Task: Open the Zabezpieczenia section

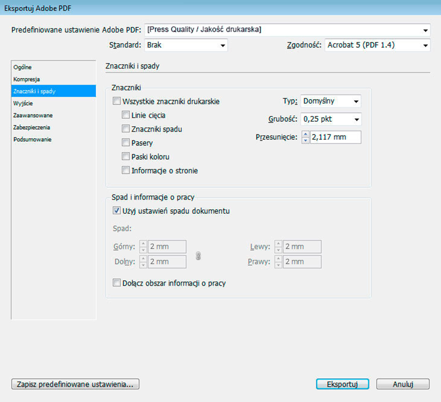Action: pos(53,128)
